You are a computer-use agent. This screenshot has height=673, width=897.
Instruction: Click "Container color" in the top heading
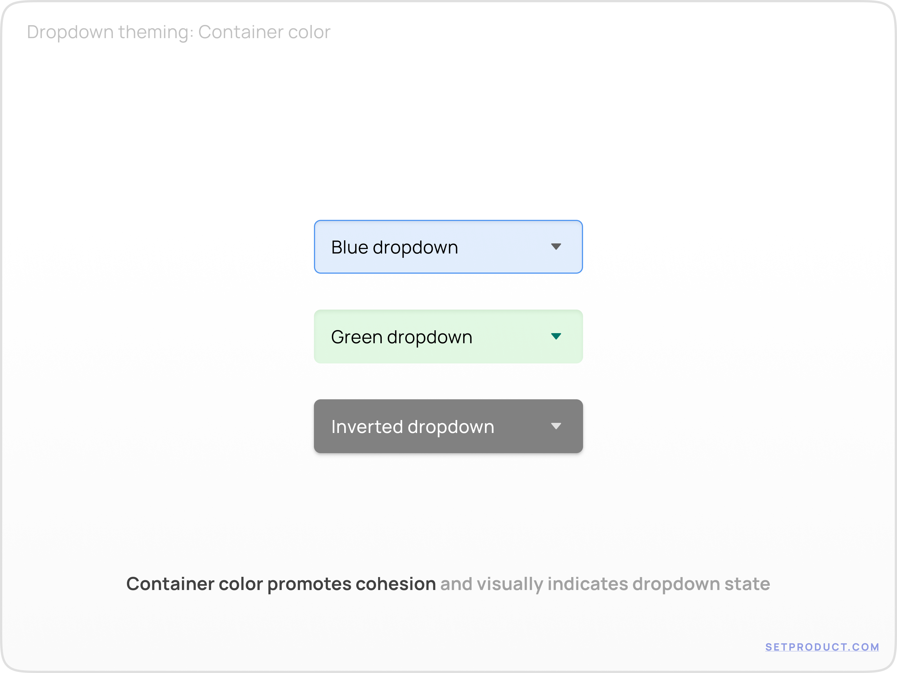264,33
